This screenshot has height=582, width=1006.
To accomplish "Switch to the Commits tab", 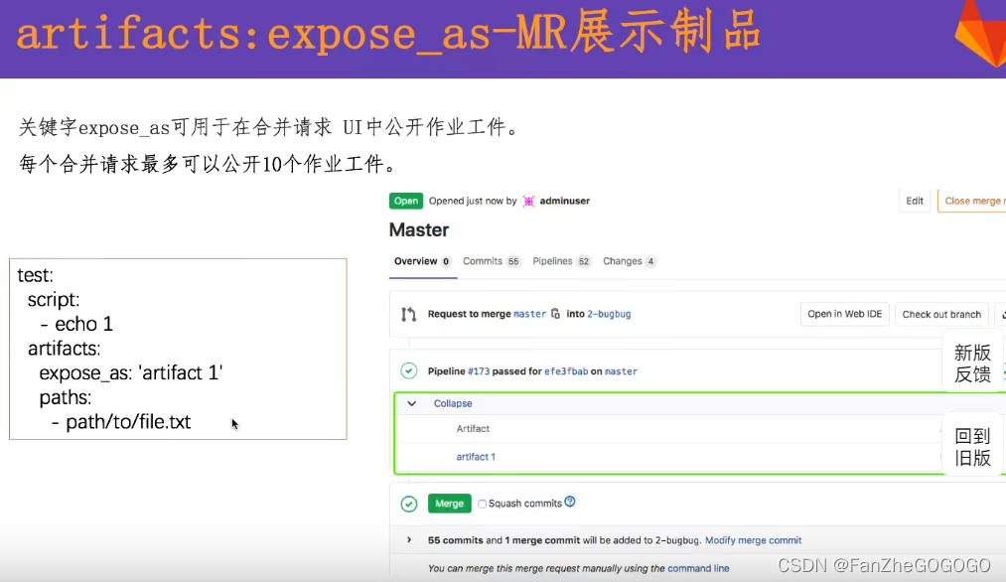I will pos(482,261).
